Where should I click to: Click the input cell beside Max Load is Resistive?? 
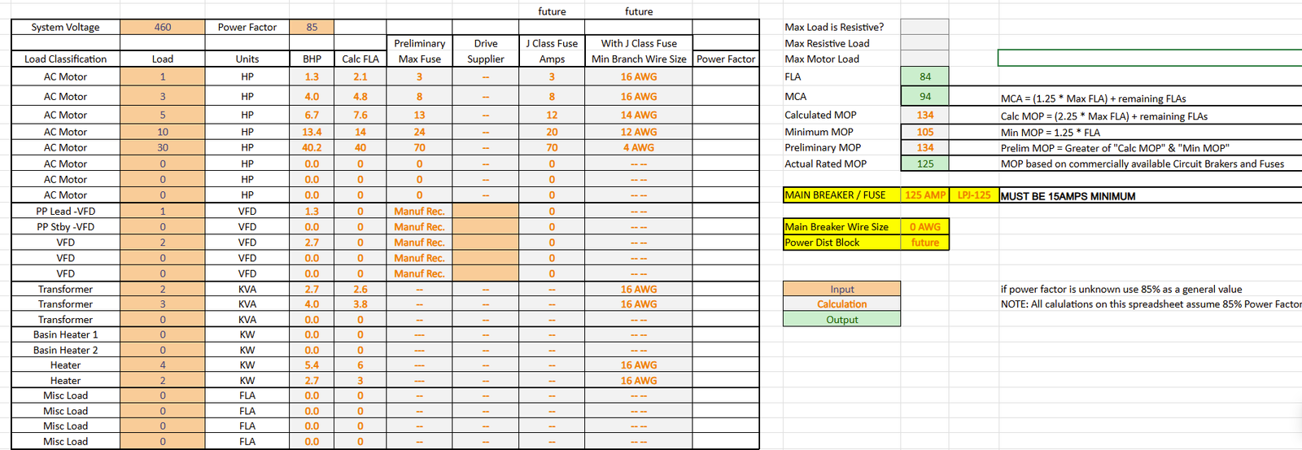point(925,27)
